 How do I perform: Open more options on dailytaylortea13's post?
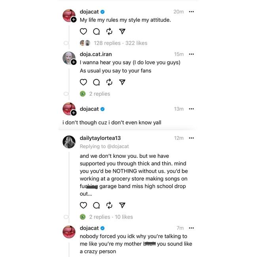191,138
